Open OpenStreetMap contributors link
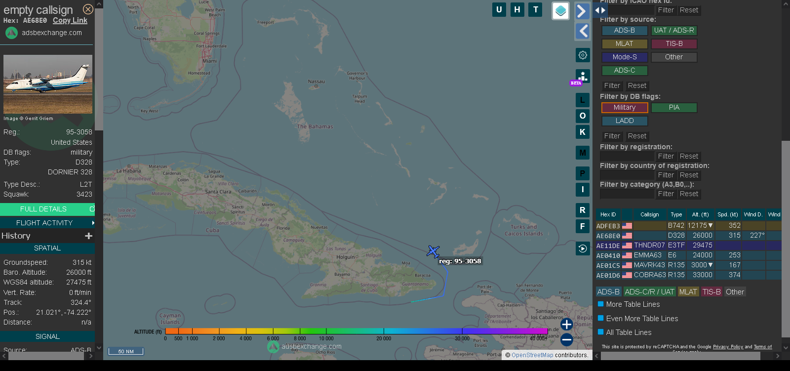This screenshot has height=371, width=790. (532, 355)
